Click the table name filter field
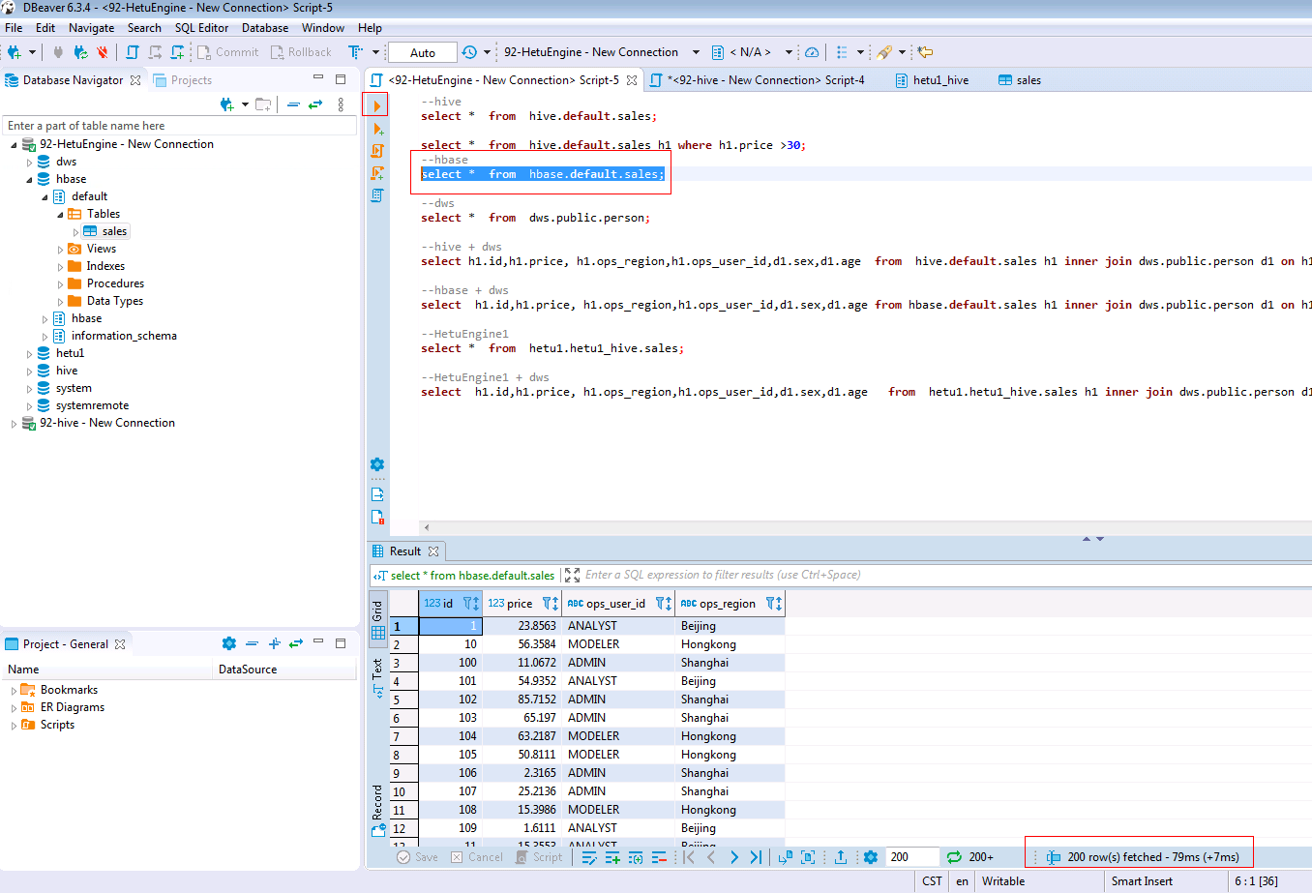This screenshot has width=1312, height=893. (179, 126)
